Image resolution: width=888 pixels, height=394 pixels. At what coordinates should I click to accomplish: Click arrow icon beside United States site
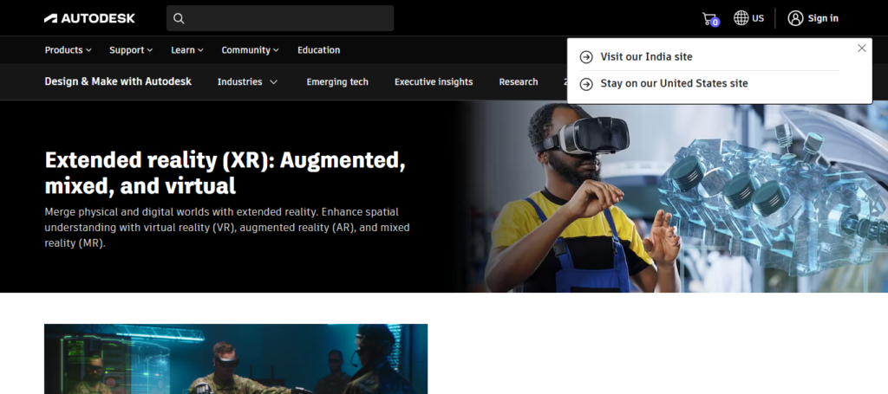click(x=586, y=84)
